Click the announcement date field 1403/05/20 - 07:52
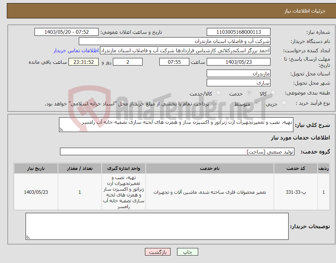The height and width of the screenshot is (263, 336). tap(67, 32)
